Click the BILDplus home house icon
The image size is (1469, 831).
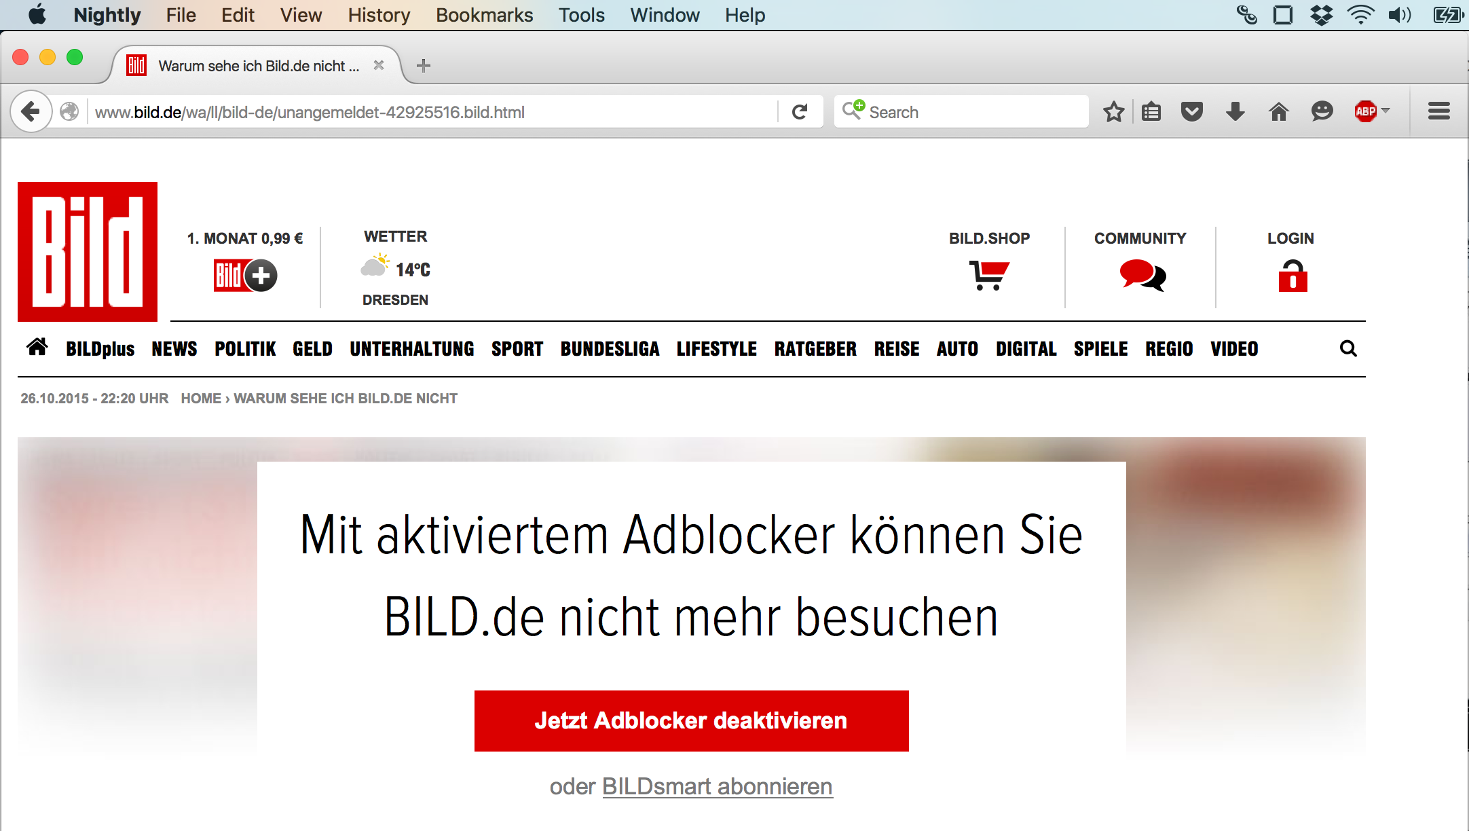(37, 348)
